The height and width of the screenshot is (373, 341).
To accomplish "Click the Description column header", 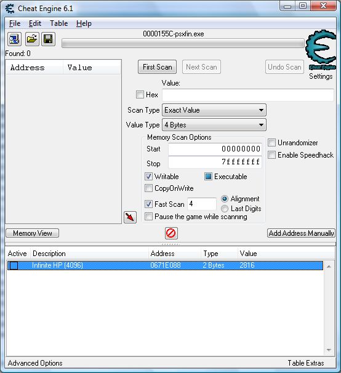I will point(89,254).
